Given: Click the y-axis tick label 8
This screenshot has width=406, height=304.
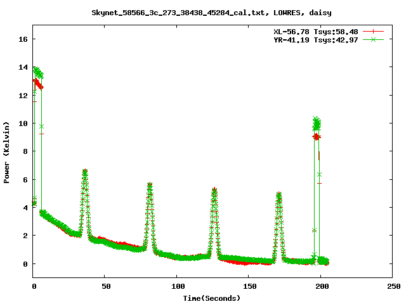Looking at the screenshot, I should (x=25, y=151).
